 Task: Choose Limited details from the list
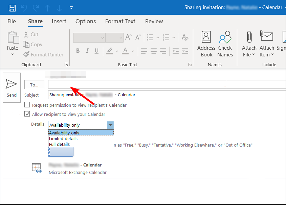pos(81,138)
